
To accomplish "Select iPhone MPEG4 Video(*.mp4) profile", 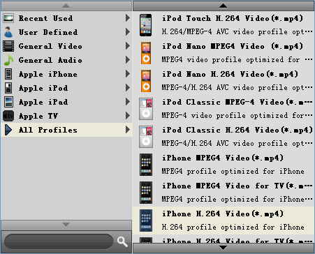I will (224, 165).
